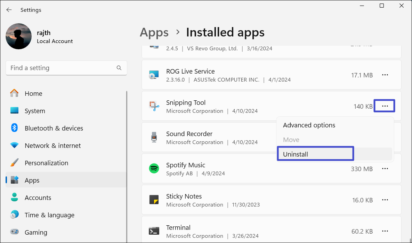Viewport: 412px width, 243px height.
Task: Go to Network & internet settings
Action: point(52,146)
